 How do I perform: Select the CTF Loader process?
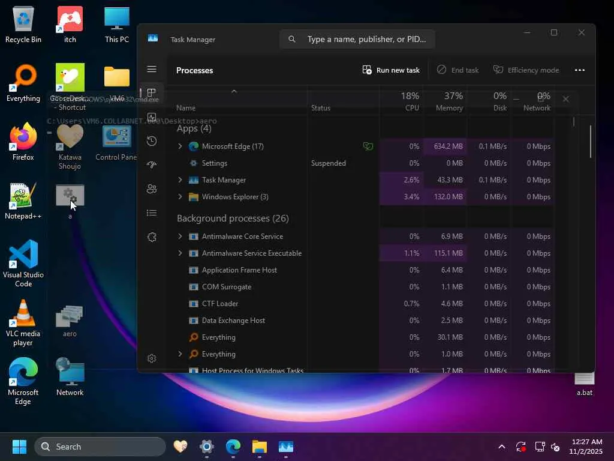pos(364,304)
